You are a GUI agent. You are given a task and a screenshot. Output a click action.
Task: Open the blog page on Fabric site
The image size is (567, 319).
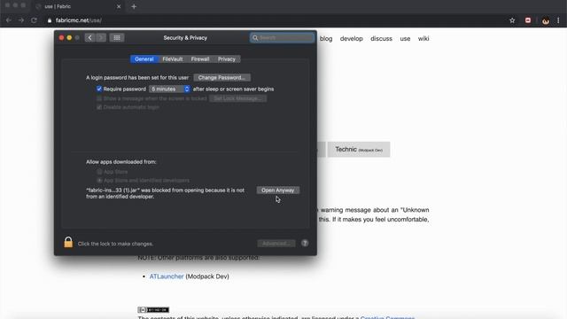[326, 39]
